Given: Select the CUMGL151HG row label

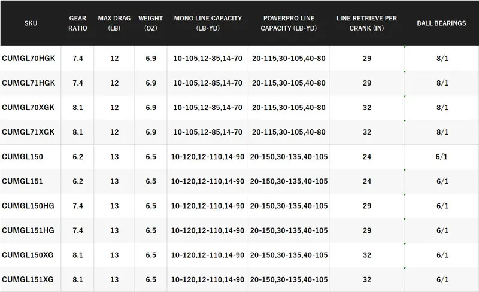Looking at the screenshot, I should pos(28,230).
